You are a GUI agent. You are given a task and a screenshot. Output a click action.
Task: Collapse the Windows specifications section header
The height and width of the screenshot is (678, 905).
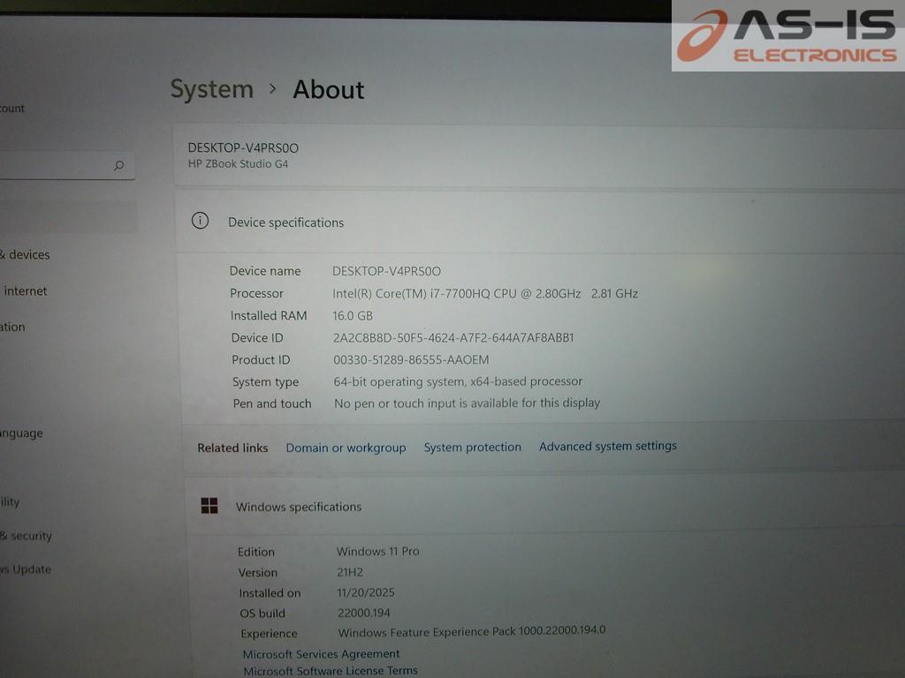(x=530, y=507)
